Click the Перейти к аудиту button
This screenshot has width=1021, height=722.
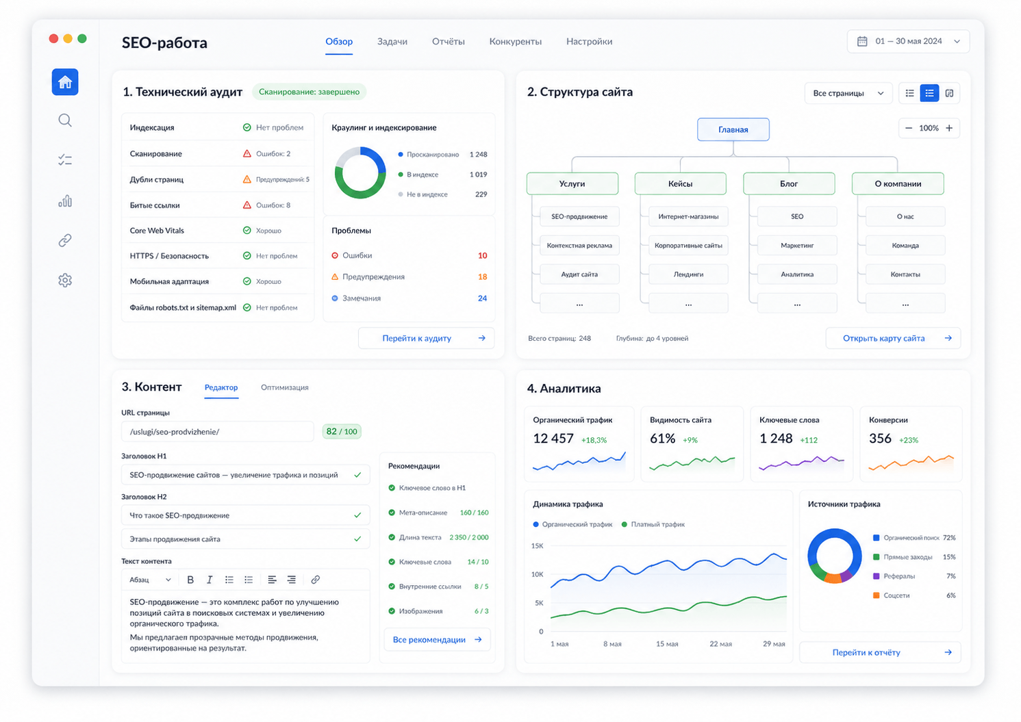[426, 338]
